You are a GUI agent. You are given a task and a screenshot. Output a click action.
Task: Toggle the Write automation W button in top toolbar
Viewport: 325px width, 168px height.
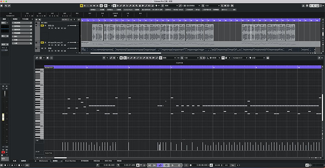pos(94,6)
